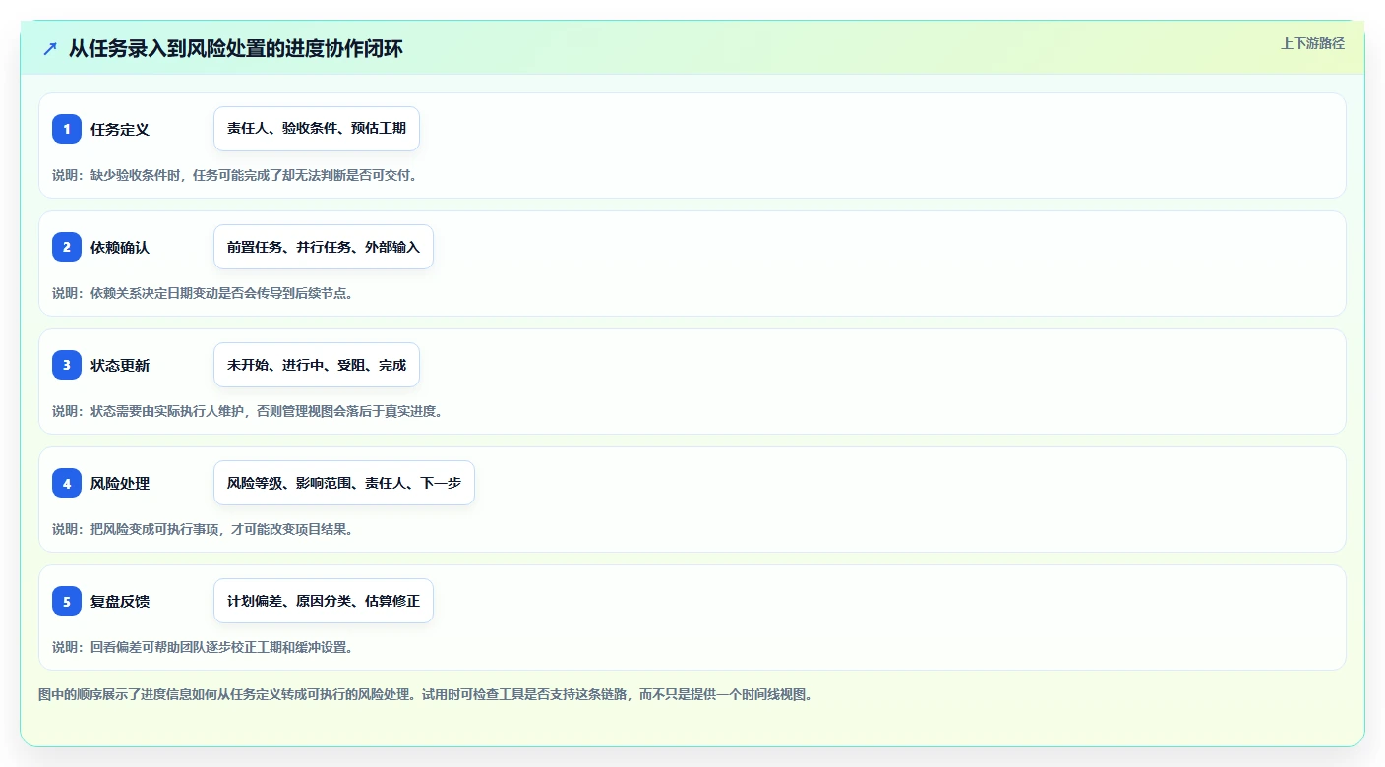
Task: Click the note 依赖关系决定日期变动 under 依赖确认
Action: [203, 293]
